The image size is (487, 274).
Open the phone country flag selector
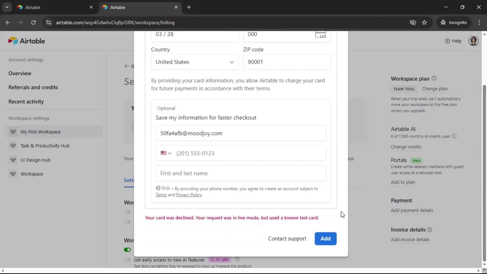[166, 153]
